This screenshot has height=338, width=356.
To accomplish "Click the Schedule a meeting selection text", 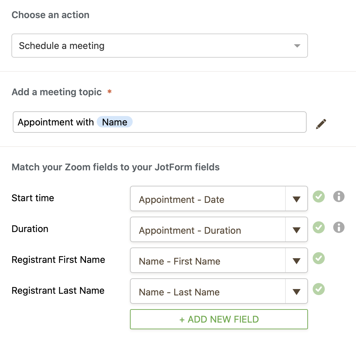I will point(61,46).
